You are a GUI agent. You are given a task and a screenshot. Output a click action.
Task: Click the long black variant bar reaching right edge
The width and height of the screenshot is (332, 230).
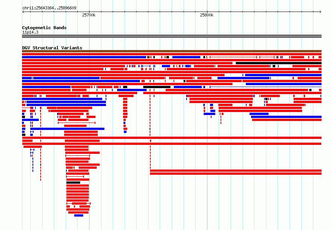tap(279, 63)
